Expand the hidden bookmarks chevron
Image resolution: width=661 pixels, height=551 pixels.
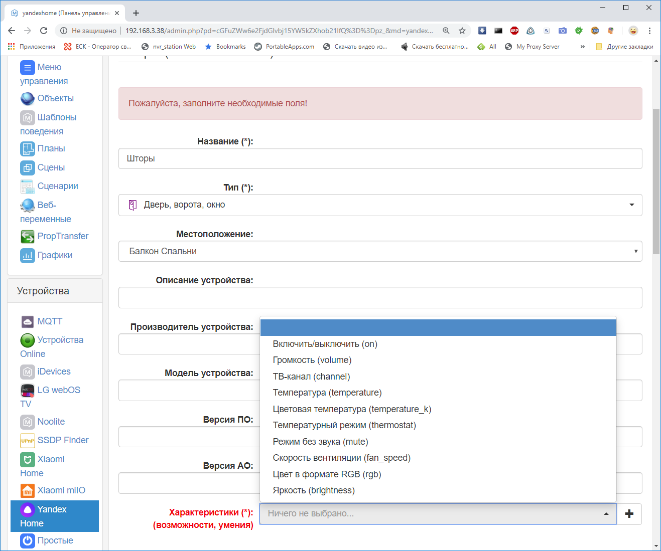583,47
